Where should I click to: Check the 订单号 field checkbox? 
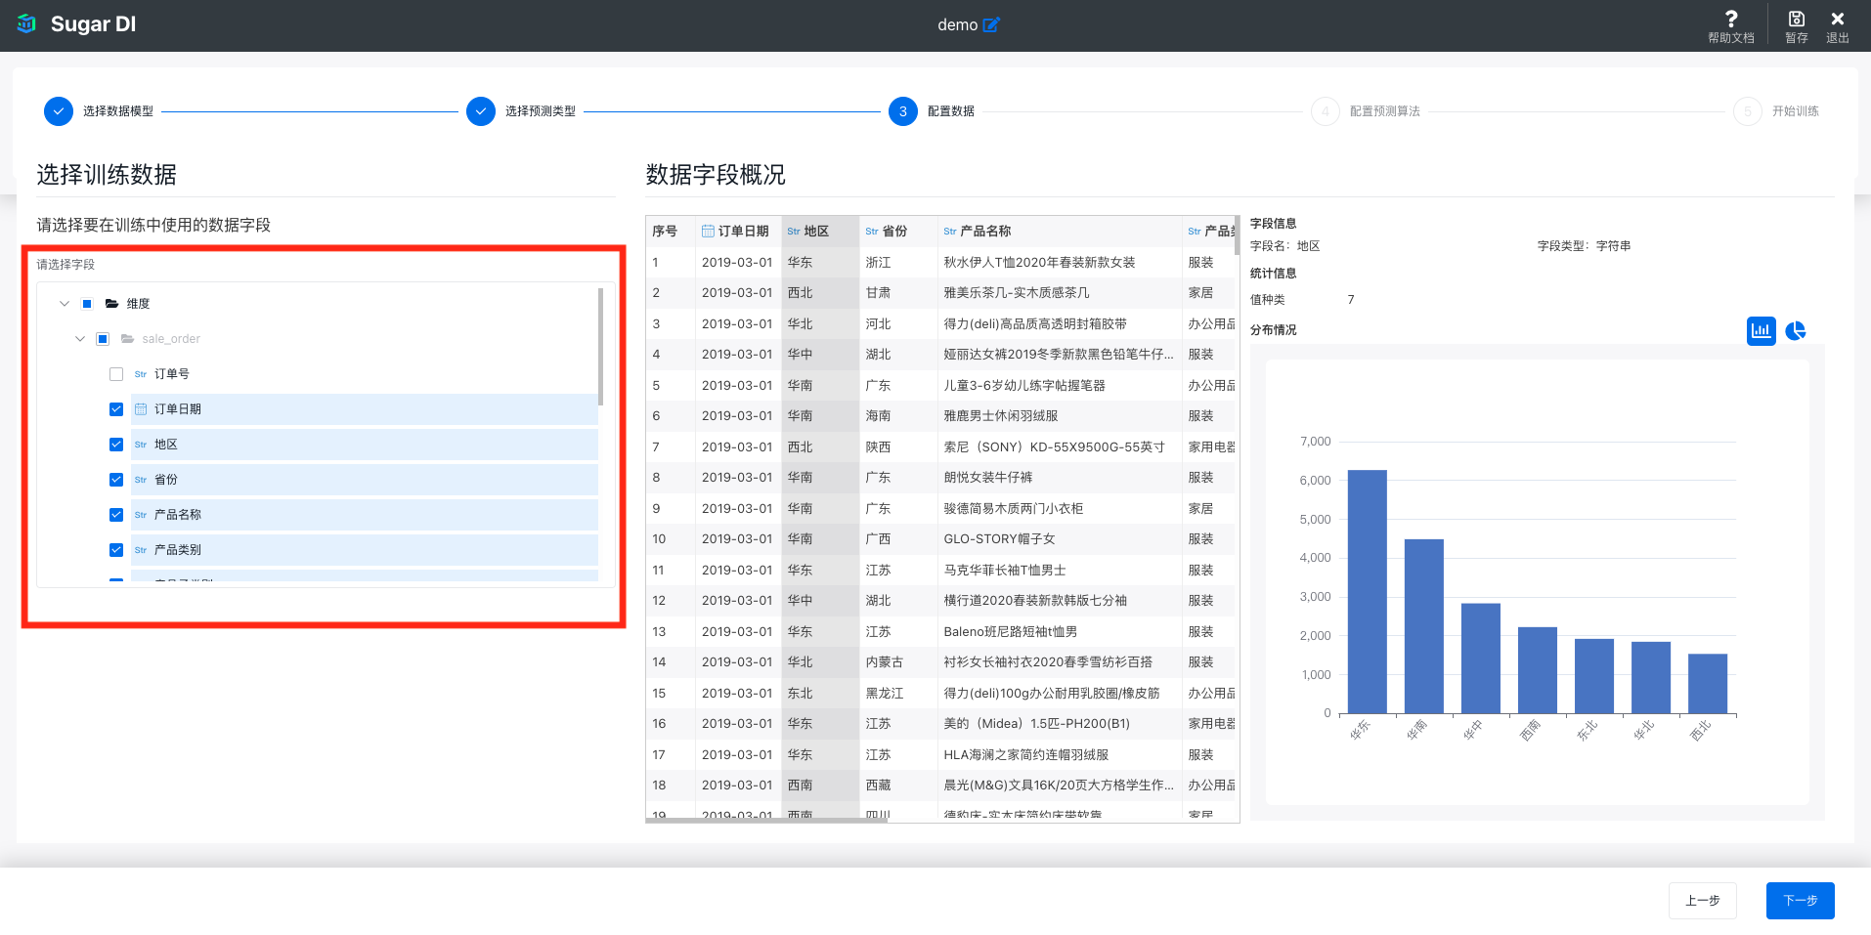point(116,374)
